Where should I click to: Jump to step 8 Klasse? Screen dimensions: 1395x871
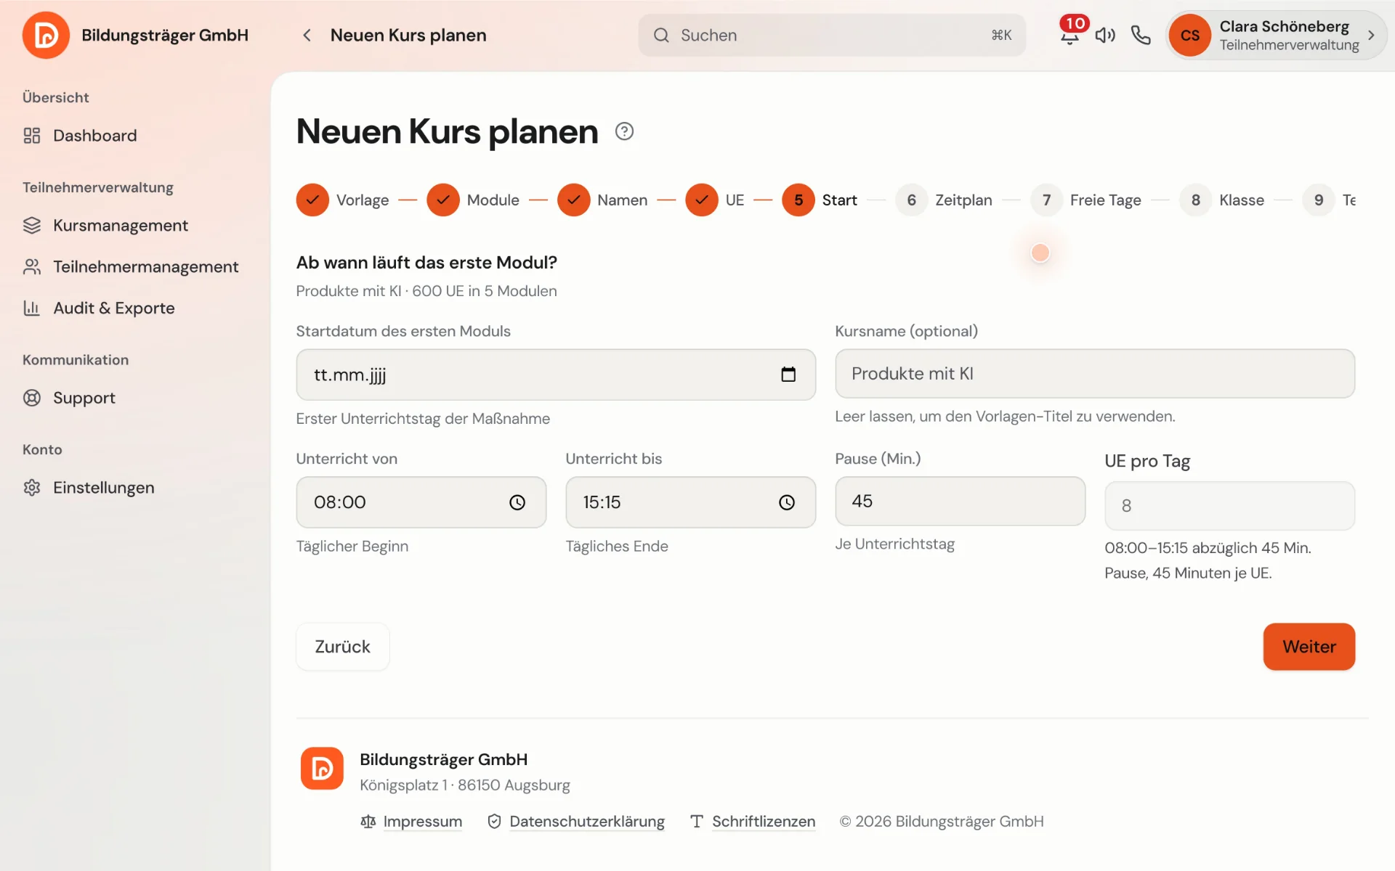click(x=1222, y=200)
